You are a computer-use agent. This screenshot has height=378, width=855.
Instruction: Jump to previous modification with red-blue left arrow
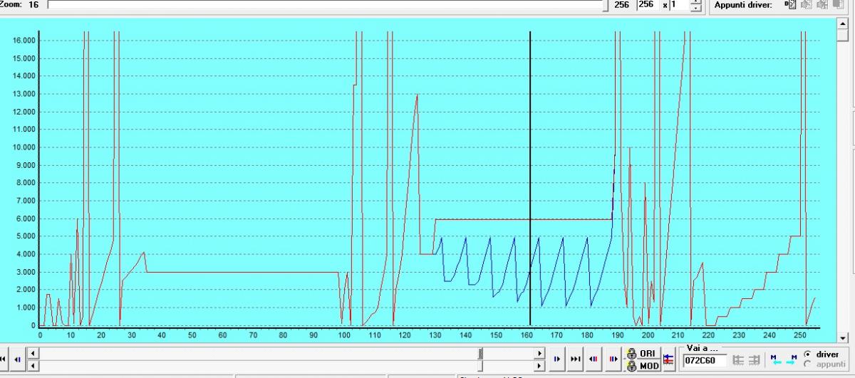pyautogui.click(x=594, y=359)
